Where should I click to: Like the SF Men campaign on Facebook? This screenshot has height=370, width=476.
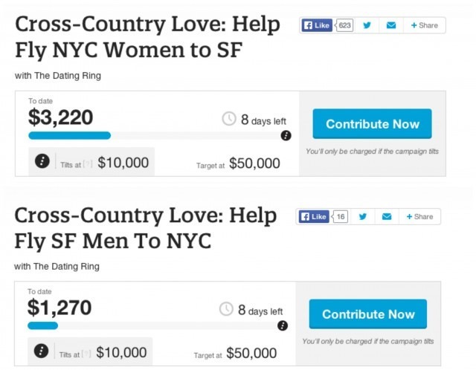[x=314, y=216]
